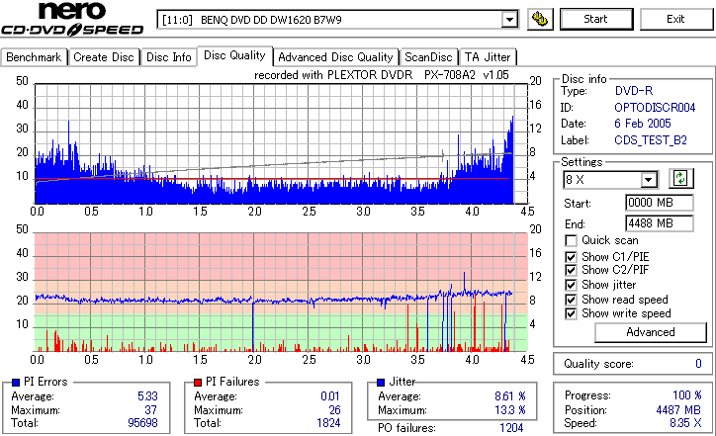
Task: Click Progress 100 % value
Action: click(687, 395)
